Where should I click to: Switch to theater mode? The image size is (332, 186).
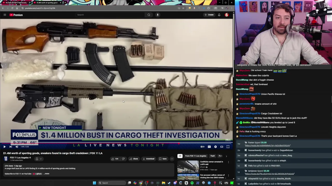222,147
